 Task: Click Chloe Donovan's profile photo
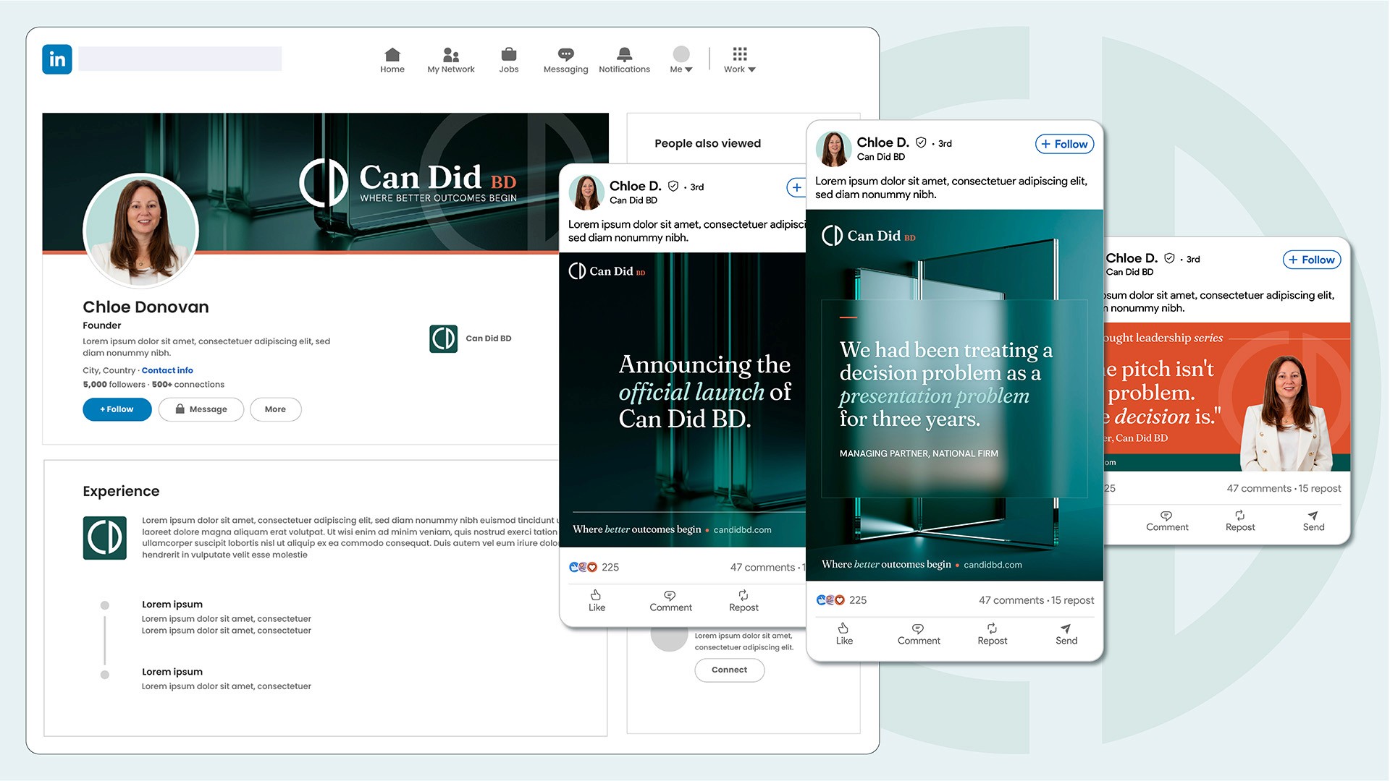(141, 230)
